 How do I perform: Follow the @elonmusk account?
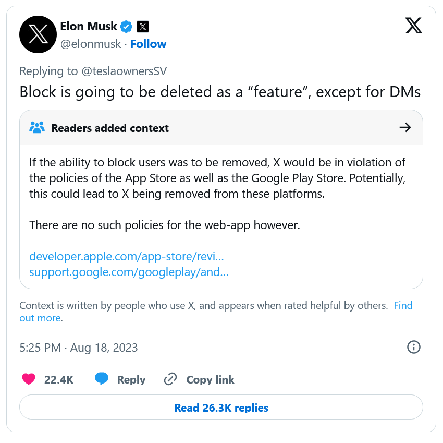coord(148,44)
